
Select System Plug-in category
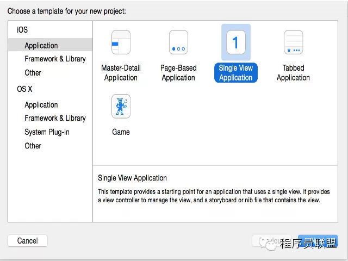pos(47,132)
